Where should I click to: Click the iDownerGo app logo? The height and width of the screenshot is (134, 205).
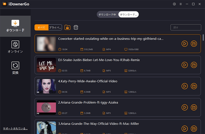click(x=5, y=4)
